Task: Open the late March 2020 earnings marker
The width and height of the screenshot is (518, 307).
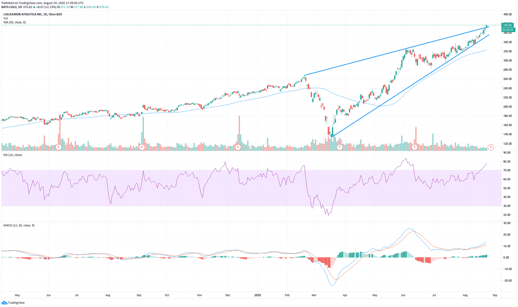Action: (x=340, y=147)
